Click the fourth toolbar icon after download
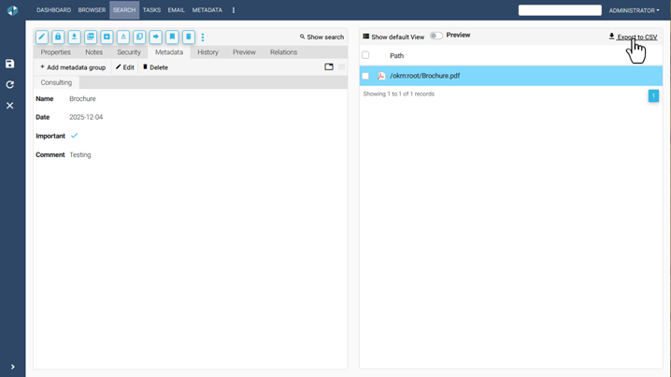The image size is (671, 377). pos(91,36)
